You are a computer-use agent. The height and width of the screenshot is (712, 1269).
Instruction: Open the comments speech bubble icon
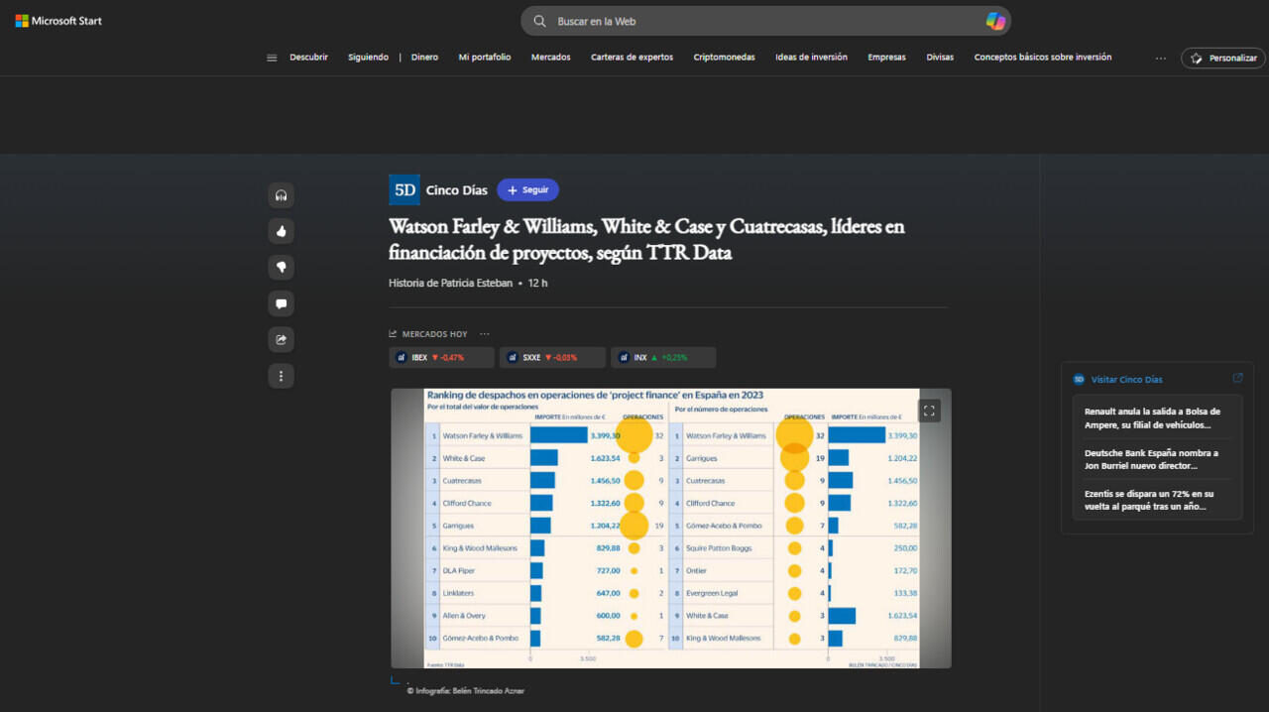coord(281,303)
